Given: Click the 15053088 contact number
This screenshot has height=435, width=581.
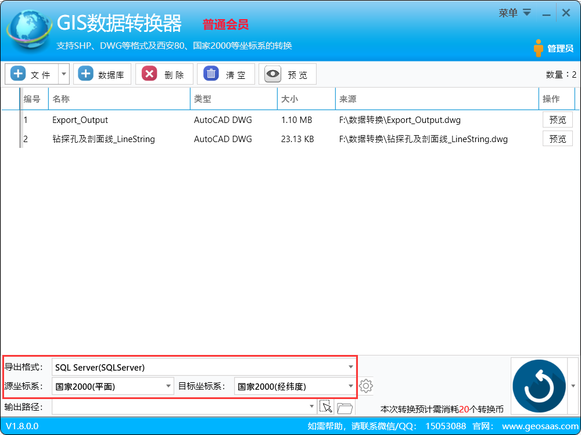Looking at the screenshot, I should (446, 426).
